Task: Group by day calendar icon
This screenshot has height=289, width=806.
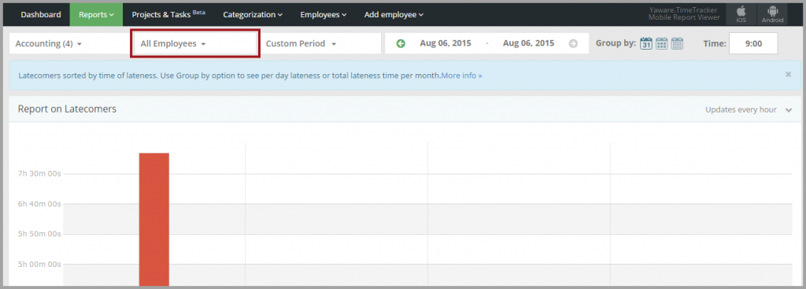Action: 646,44
